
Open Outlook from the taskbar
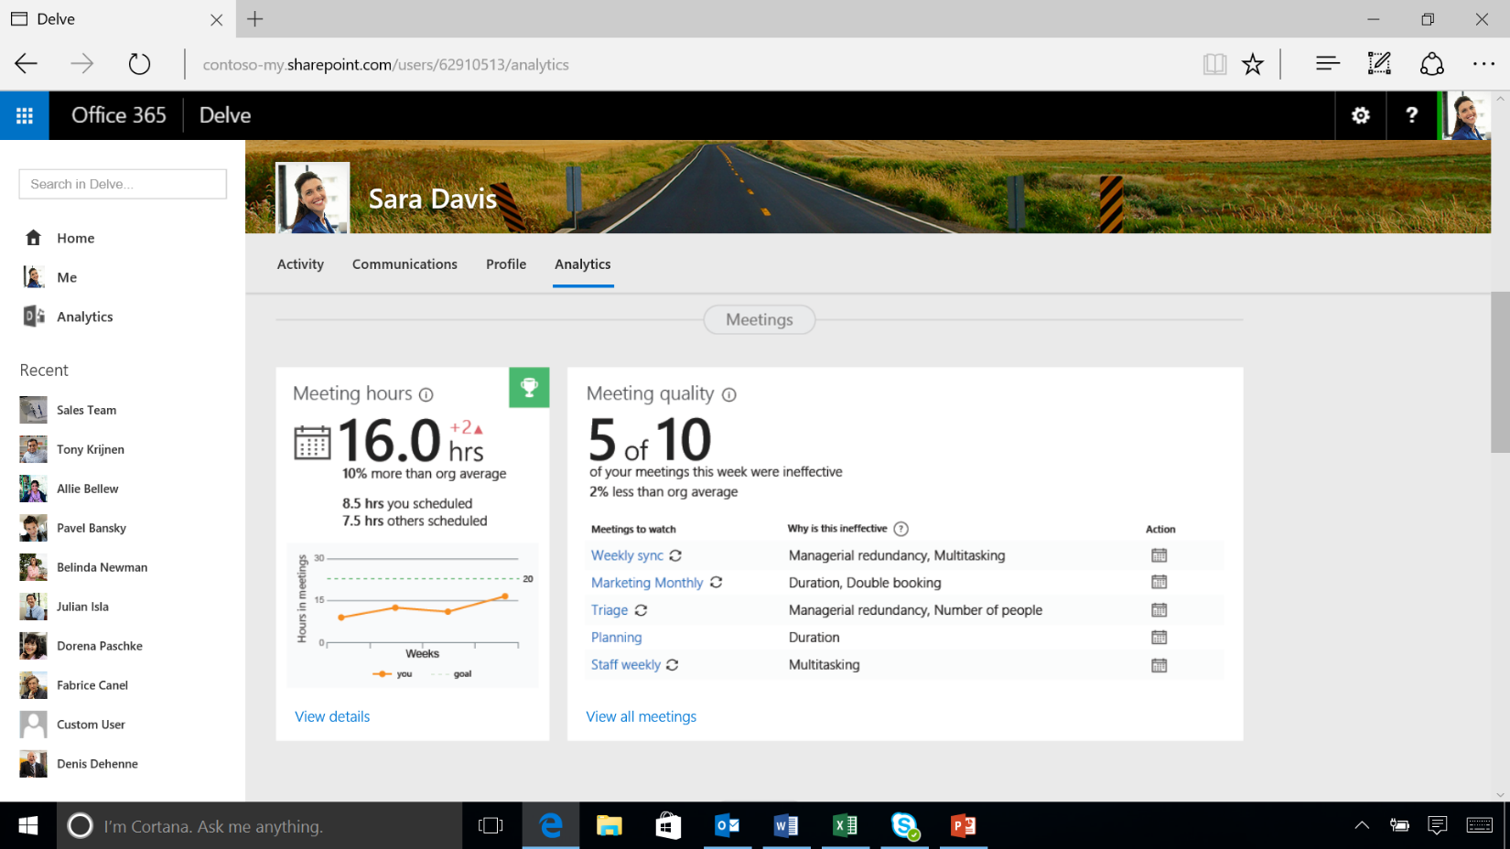pos(728,825)
